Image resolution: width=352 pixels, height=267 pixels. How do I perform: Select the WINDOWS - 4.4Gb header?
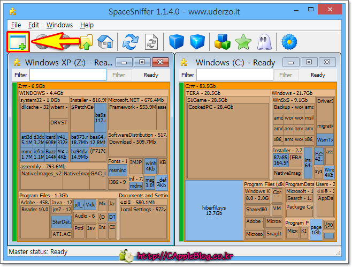(x=94, y=93)
